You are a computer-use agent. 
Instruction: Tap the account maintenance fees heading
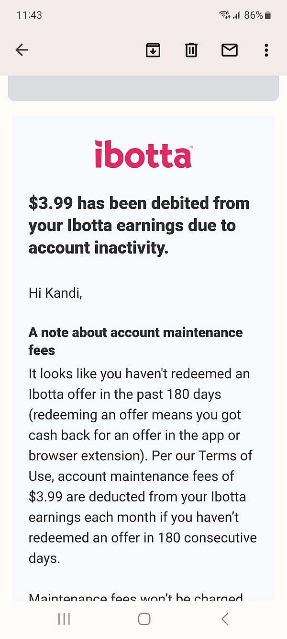click(x=136, y=340)
